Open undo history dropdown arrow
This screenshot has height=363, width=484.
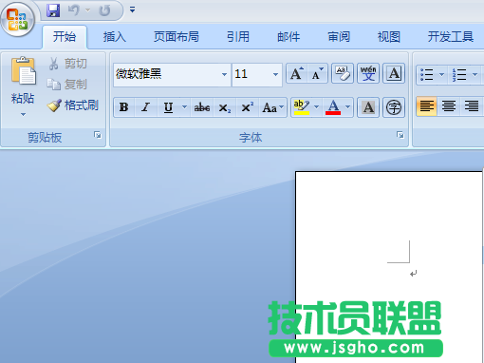[88, 10]
